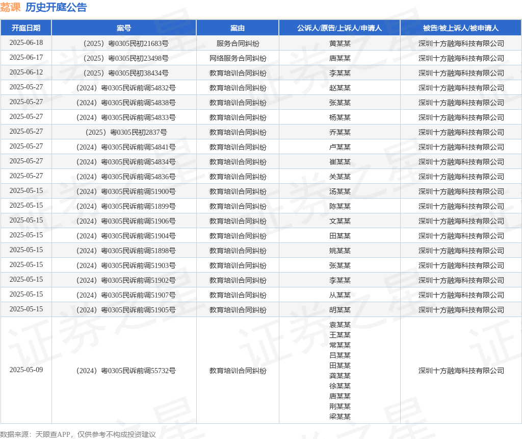Click plaintiff 卢某某
The width and height of the screenshot is (522, 439).
tap(340, 147)
